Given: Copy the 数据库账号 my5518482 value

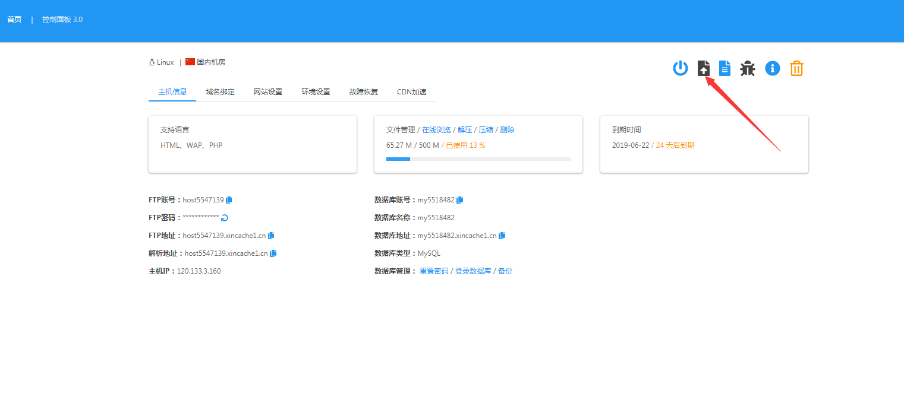Looking at the screenshot, I should pyautogui.click(x=459, y=200).
